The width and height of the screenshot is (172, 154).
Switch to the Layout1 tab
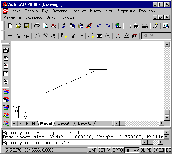[64, 123]
